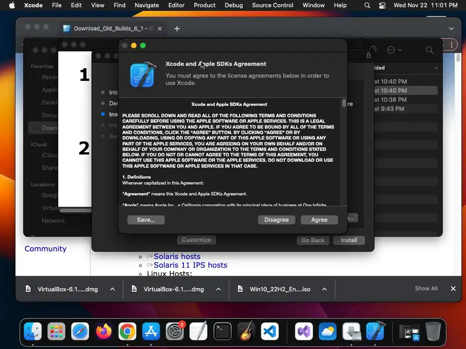This screenshot has height=349, width=466.
Task: Open the Source Control menu
Action: tap(273, 5)
